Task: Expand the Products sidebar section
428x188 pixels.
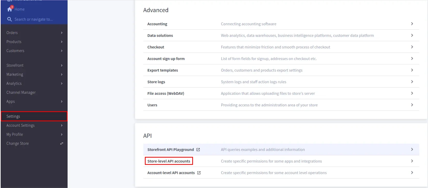Action: (34, 42)
